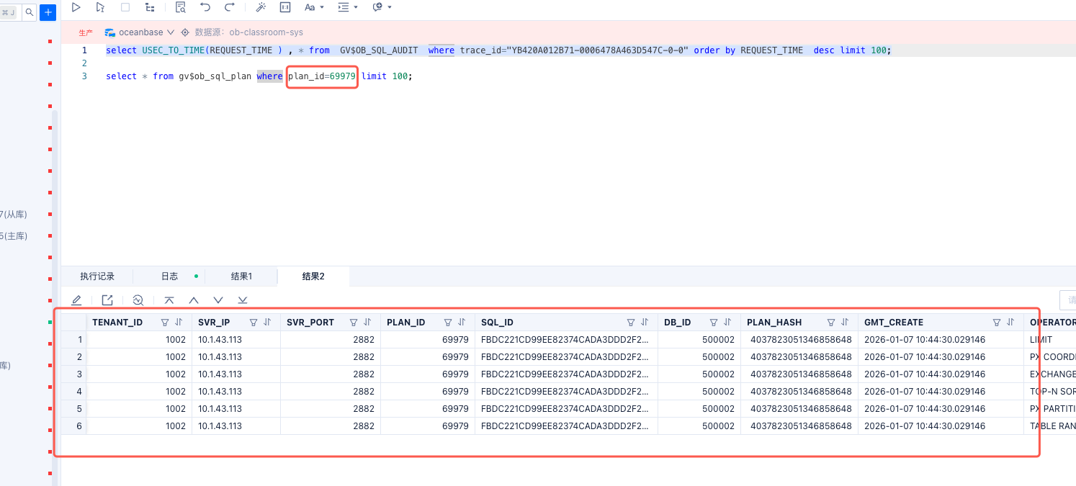Image resolution: width=1076 pixels, height=486 pixels.
Task: Jump to the first row of results
Action: coord(169,300)
